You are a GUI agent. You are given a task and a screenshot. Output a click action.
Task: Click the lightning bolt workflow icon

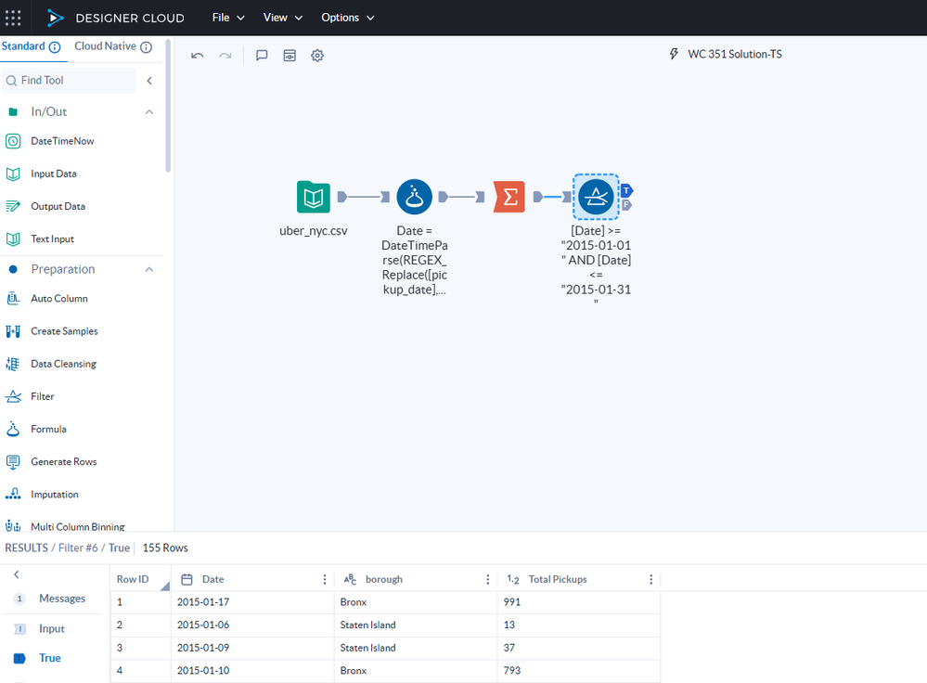(674, 54)
